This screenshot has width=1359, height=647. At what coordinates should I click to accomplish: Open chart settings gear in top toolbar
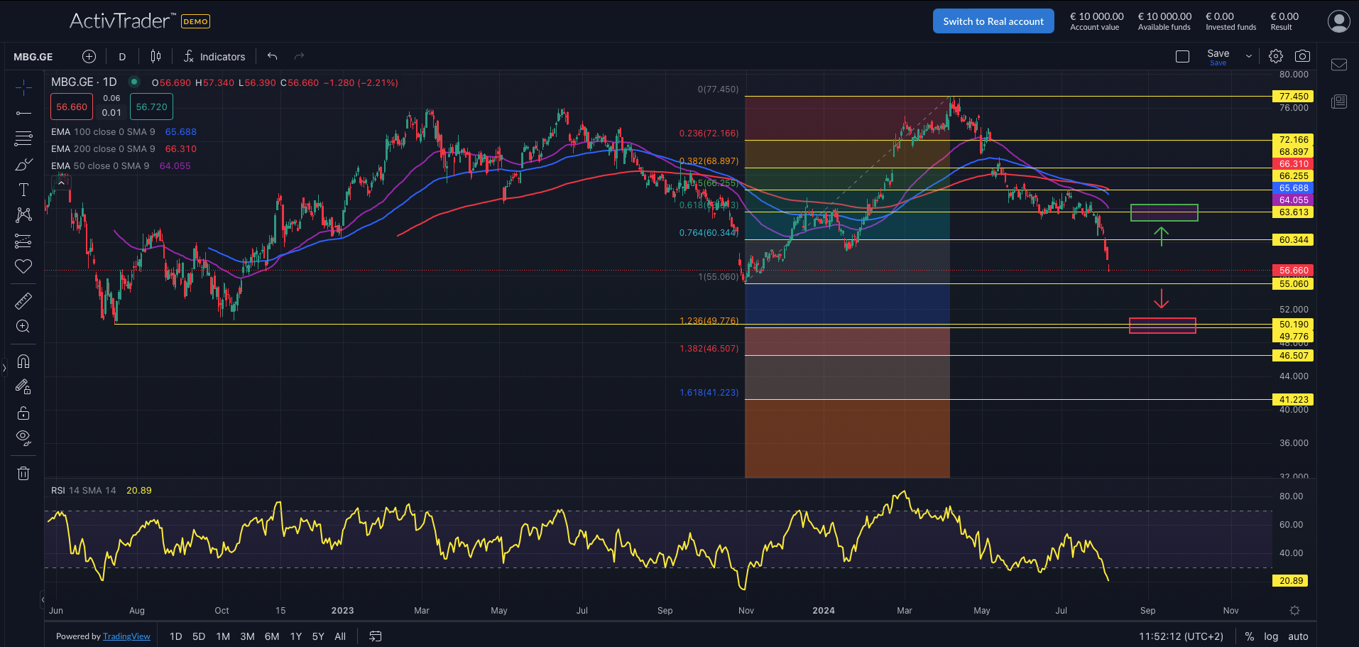(1276, 56)
